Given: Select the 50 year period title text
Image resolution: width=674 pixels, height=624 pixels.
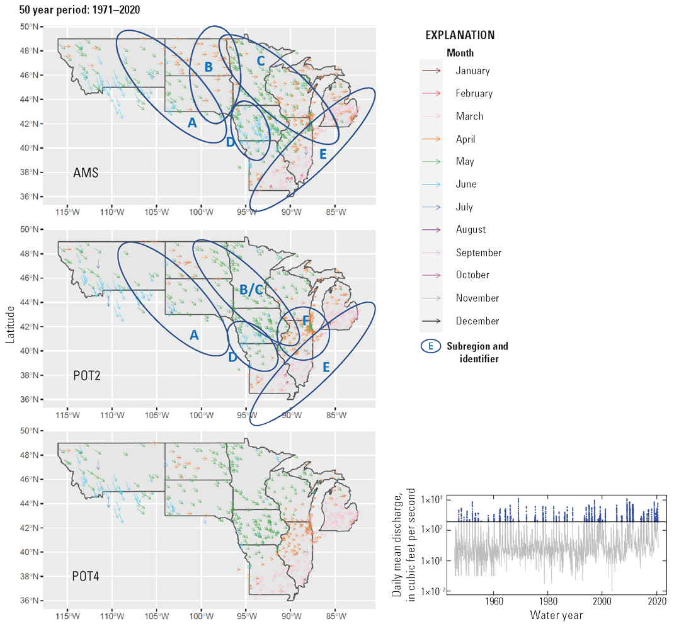Looking at the screenshot, I should coord(80,10).
